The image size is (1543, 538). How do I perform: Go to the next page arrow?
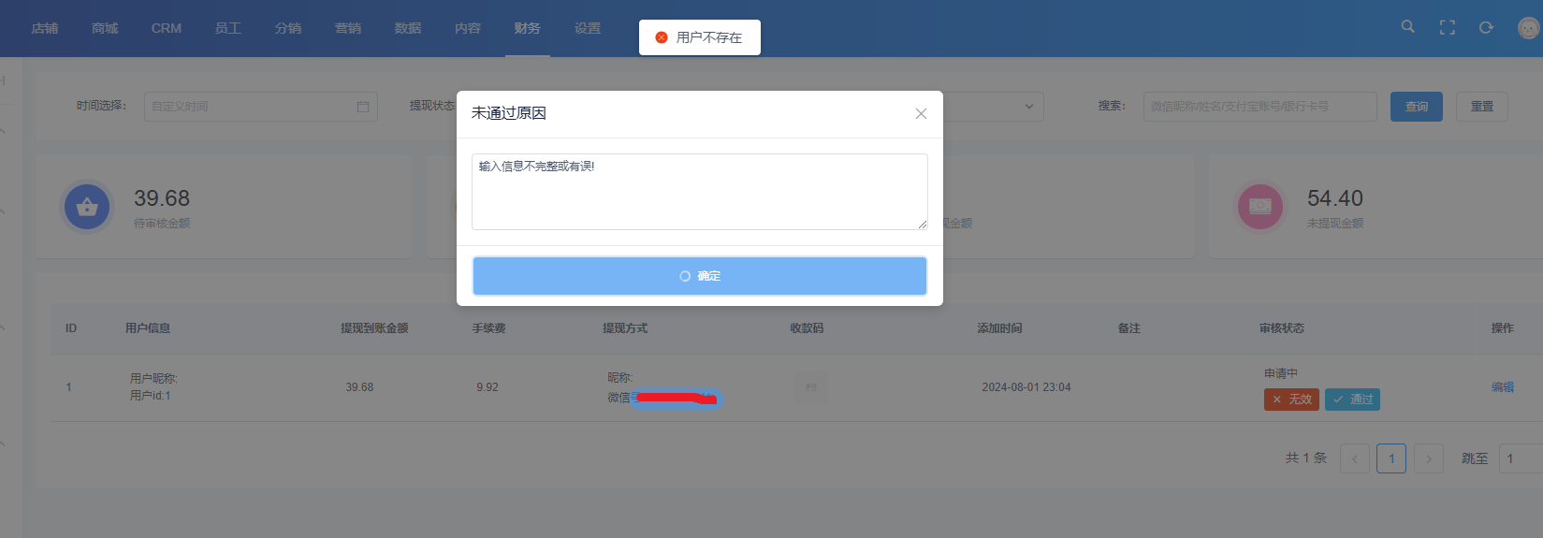[x=1428, y=458]
